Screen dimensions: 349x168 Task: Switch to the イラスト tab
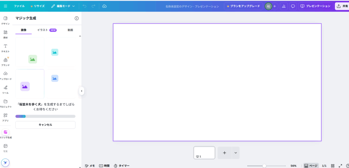[x=47, y=30]
